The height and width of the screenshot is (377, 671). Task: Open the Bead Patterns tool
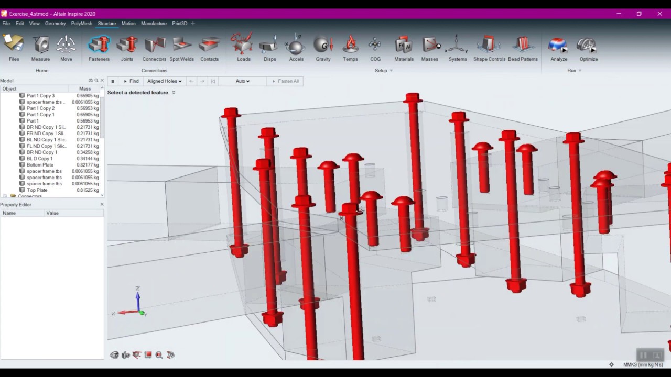[523, 48]
